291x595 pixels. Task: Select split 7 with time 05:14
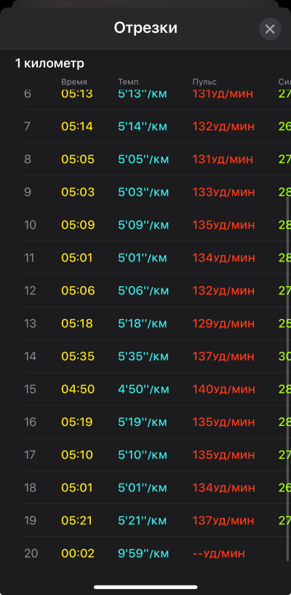(157, 127)
